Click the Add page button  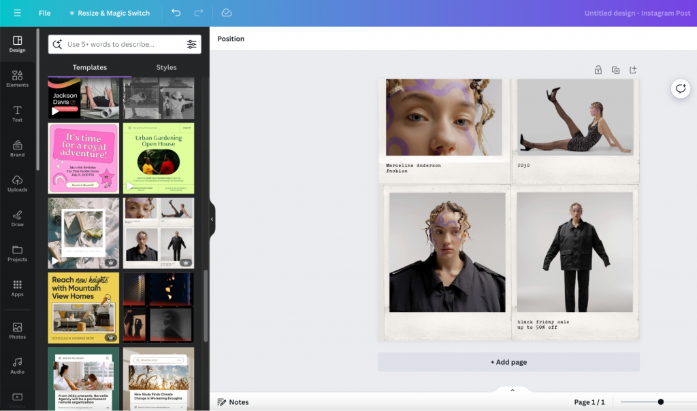click(508, 362)
